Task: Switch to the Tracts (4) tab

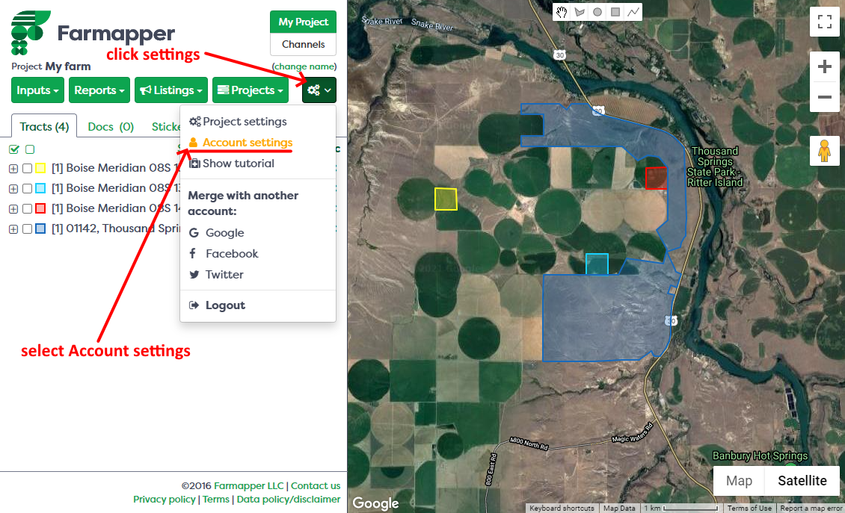Action: click(44, 126)
